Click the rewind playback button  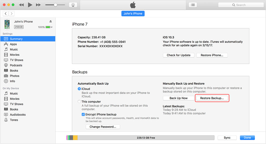coord(21,5)
